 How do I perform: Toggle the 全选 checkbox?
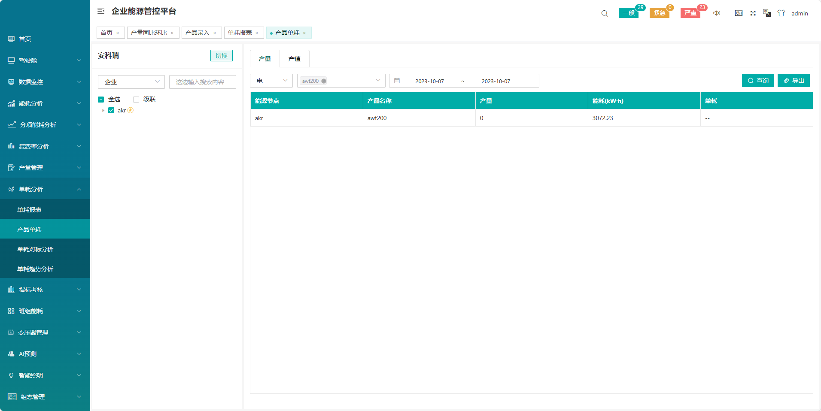[101, 100]
